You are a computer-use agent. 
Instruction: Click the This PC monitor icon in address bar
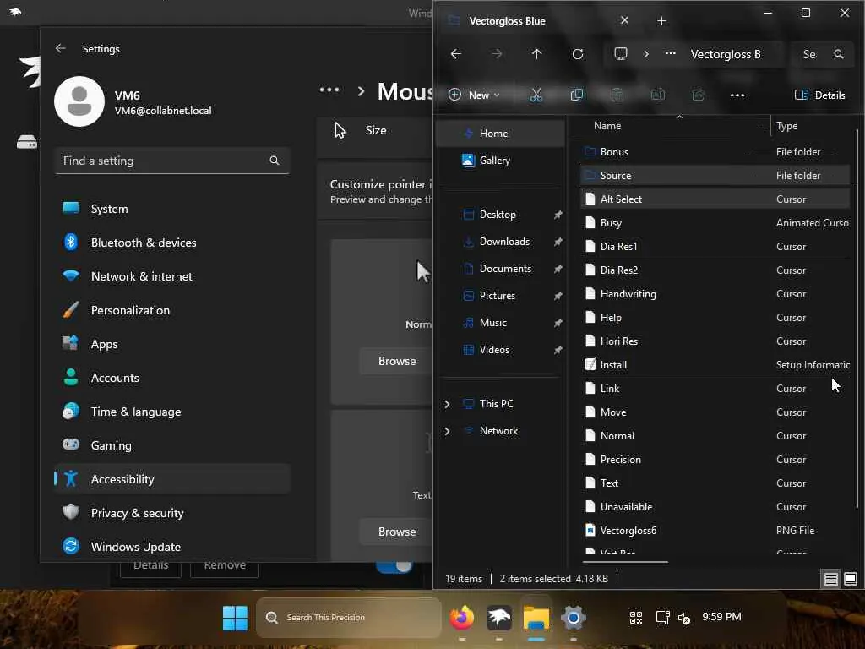point(621,54)
